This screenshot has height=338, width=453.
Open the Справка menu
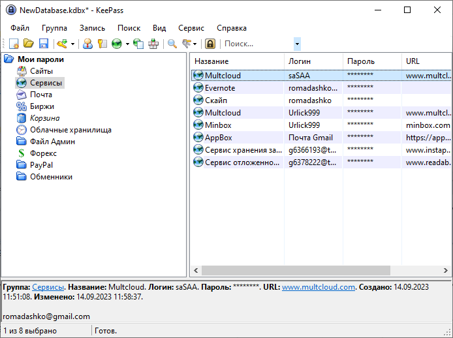pos(232,28)
